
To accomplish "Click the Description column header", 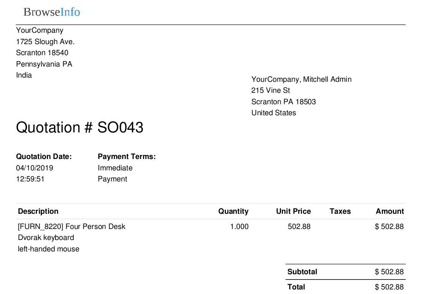I will click(38, 211).
